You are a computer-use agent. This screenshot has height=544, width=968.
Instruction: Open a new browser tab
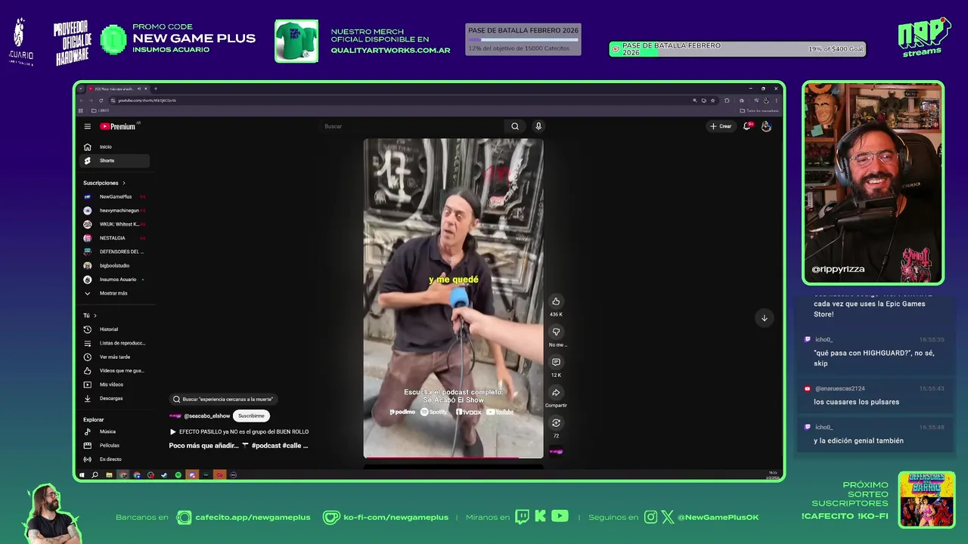156,88
